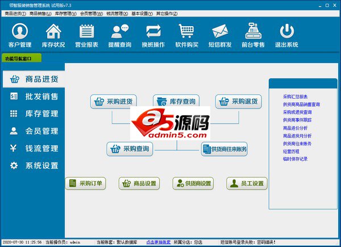Open the 供货商商品销售查询 link
Image resolution: width=341 pixels, height=247 pixels.
(301, 104)
